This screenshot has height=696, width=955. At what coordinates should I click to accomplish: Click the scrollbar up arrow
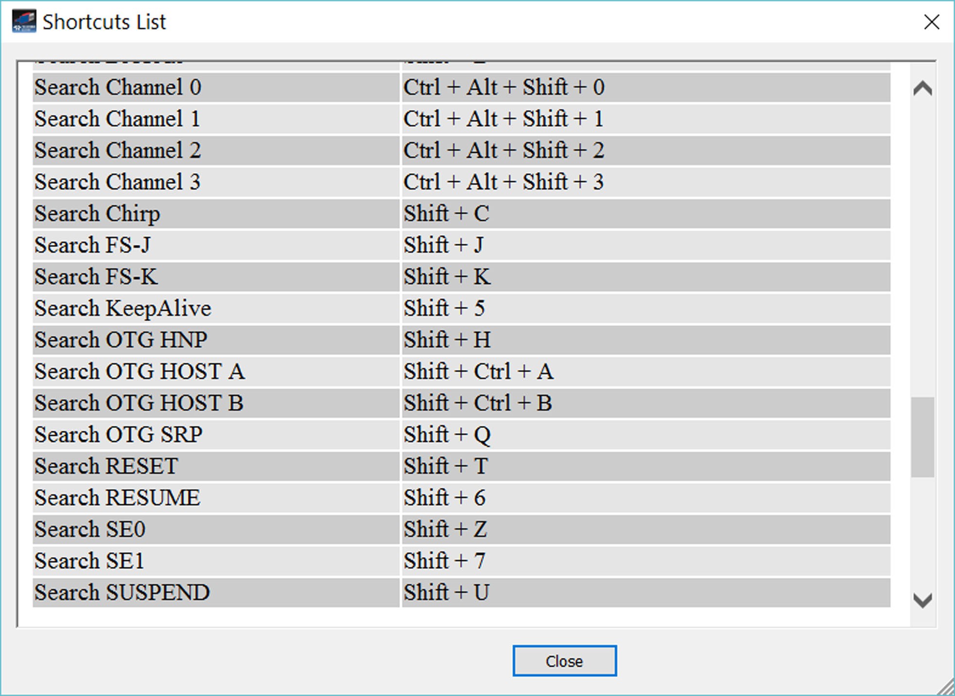[x=922, y=88]
